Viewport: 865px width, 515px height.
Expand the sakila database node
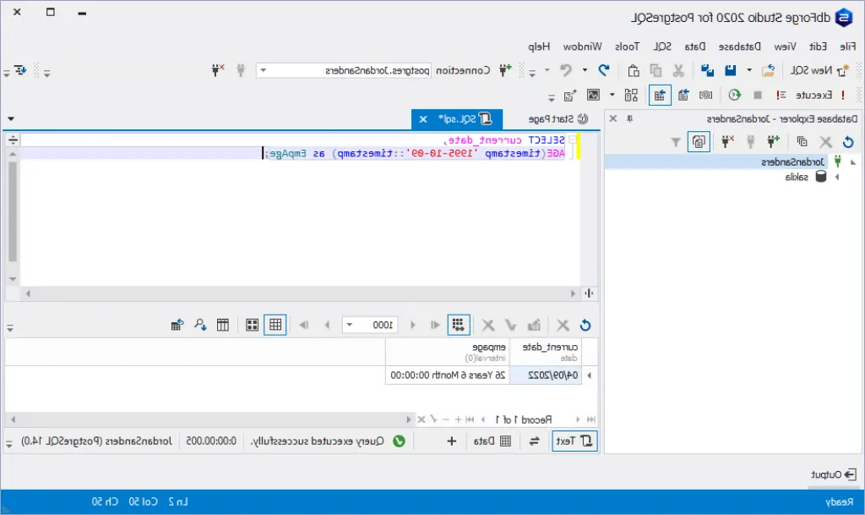[837, 178]
